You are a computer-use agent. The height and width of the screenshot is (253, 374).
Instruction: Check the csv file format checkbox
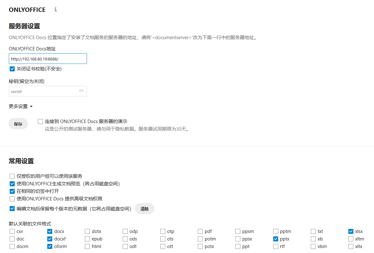[12, 231]
